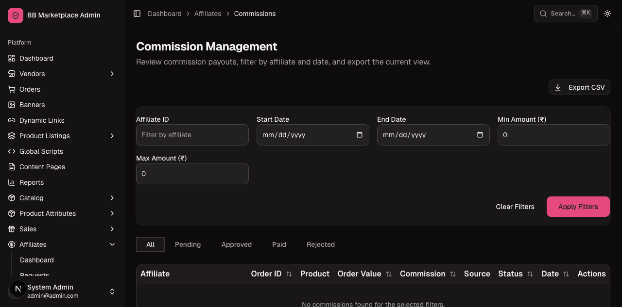Click the Product Listings layers icon
This screenshot has height=307, width=622.
click(12, 136)
